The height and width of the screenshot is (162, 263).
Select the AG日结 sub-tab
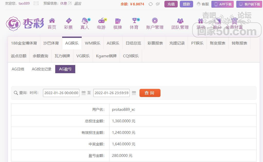18,69
